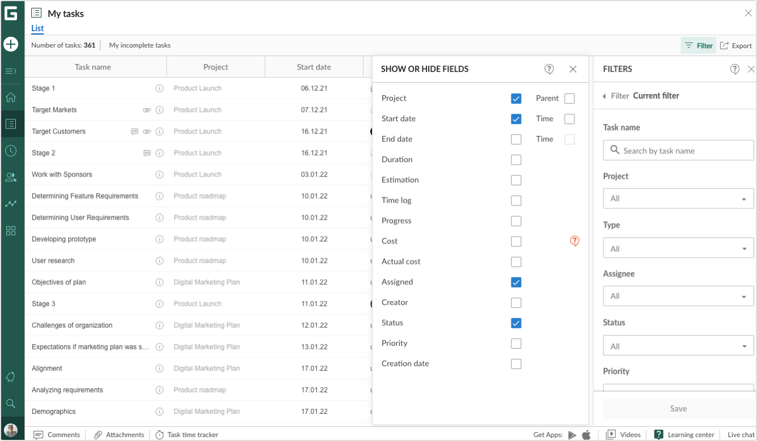Open the what's new megaphone icon
Screen dimensions: 757x441
11,377
